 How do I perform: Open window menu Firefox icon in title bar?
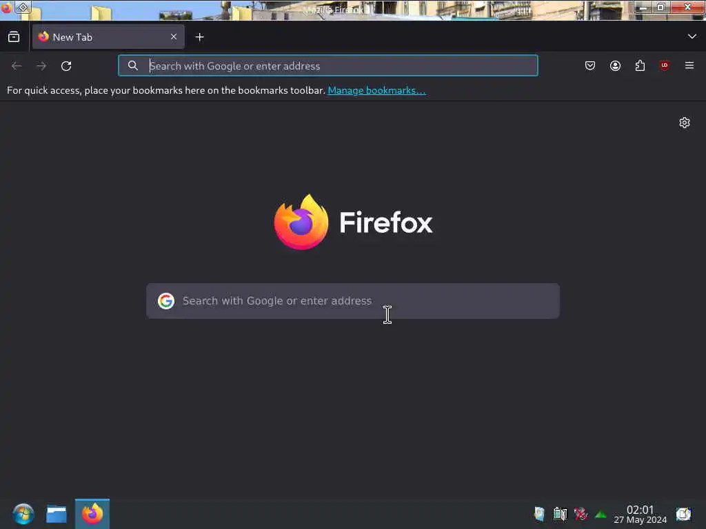[6, 8]
